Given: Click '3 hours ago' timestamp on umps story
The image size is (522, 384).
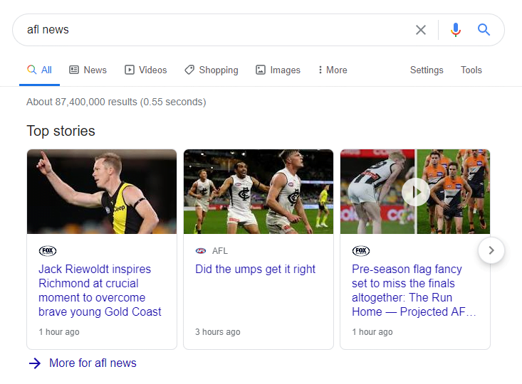Looking at the screenshot, I should pos(218,332).
